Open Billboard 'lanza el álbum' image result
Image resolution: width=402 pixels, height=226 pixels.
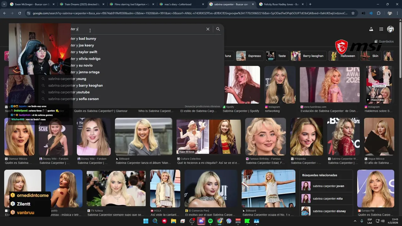pyautogui.click(x=144, y=137)
